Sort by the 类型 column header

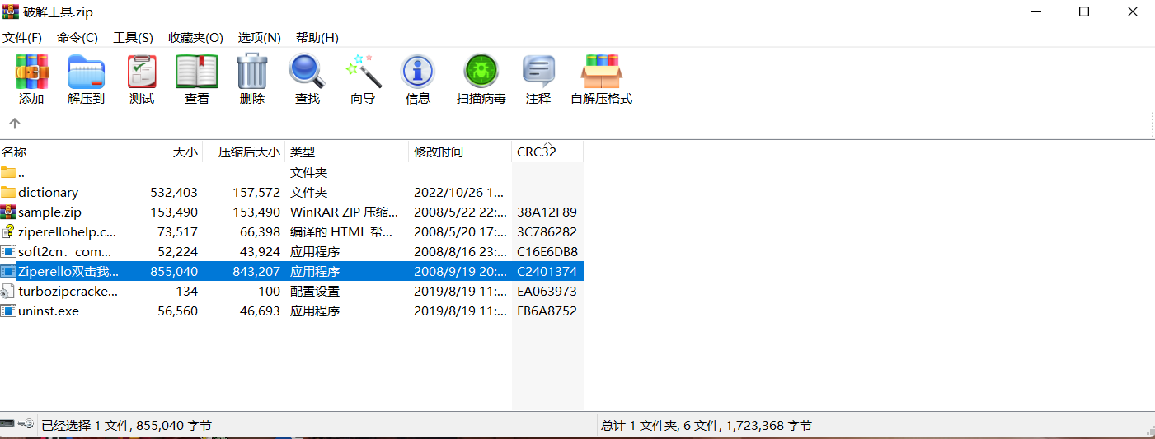tap(347, 152)
